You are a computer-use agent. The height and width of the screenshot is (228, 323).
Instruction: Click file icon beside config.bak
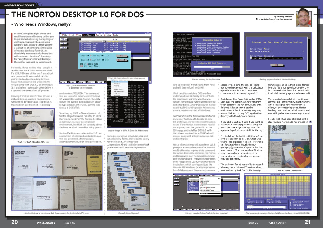coord(83,46)
